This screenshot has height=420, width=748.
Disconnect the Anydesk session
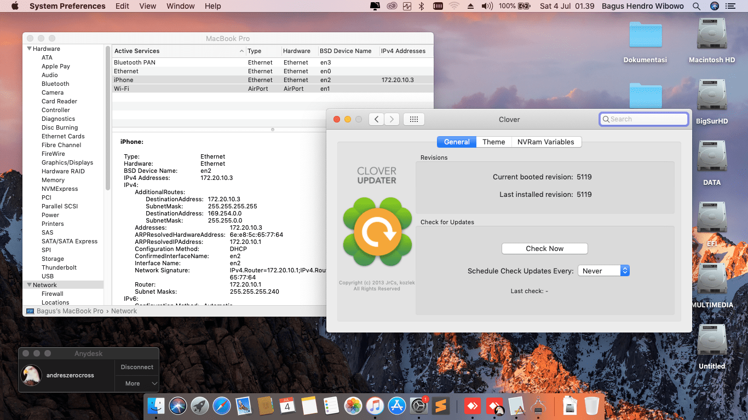137,367
